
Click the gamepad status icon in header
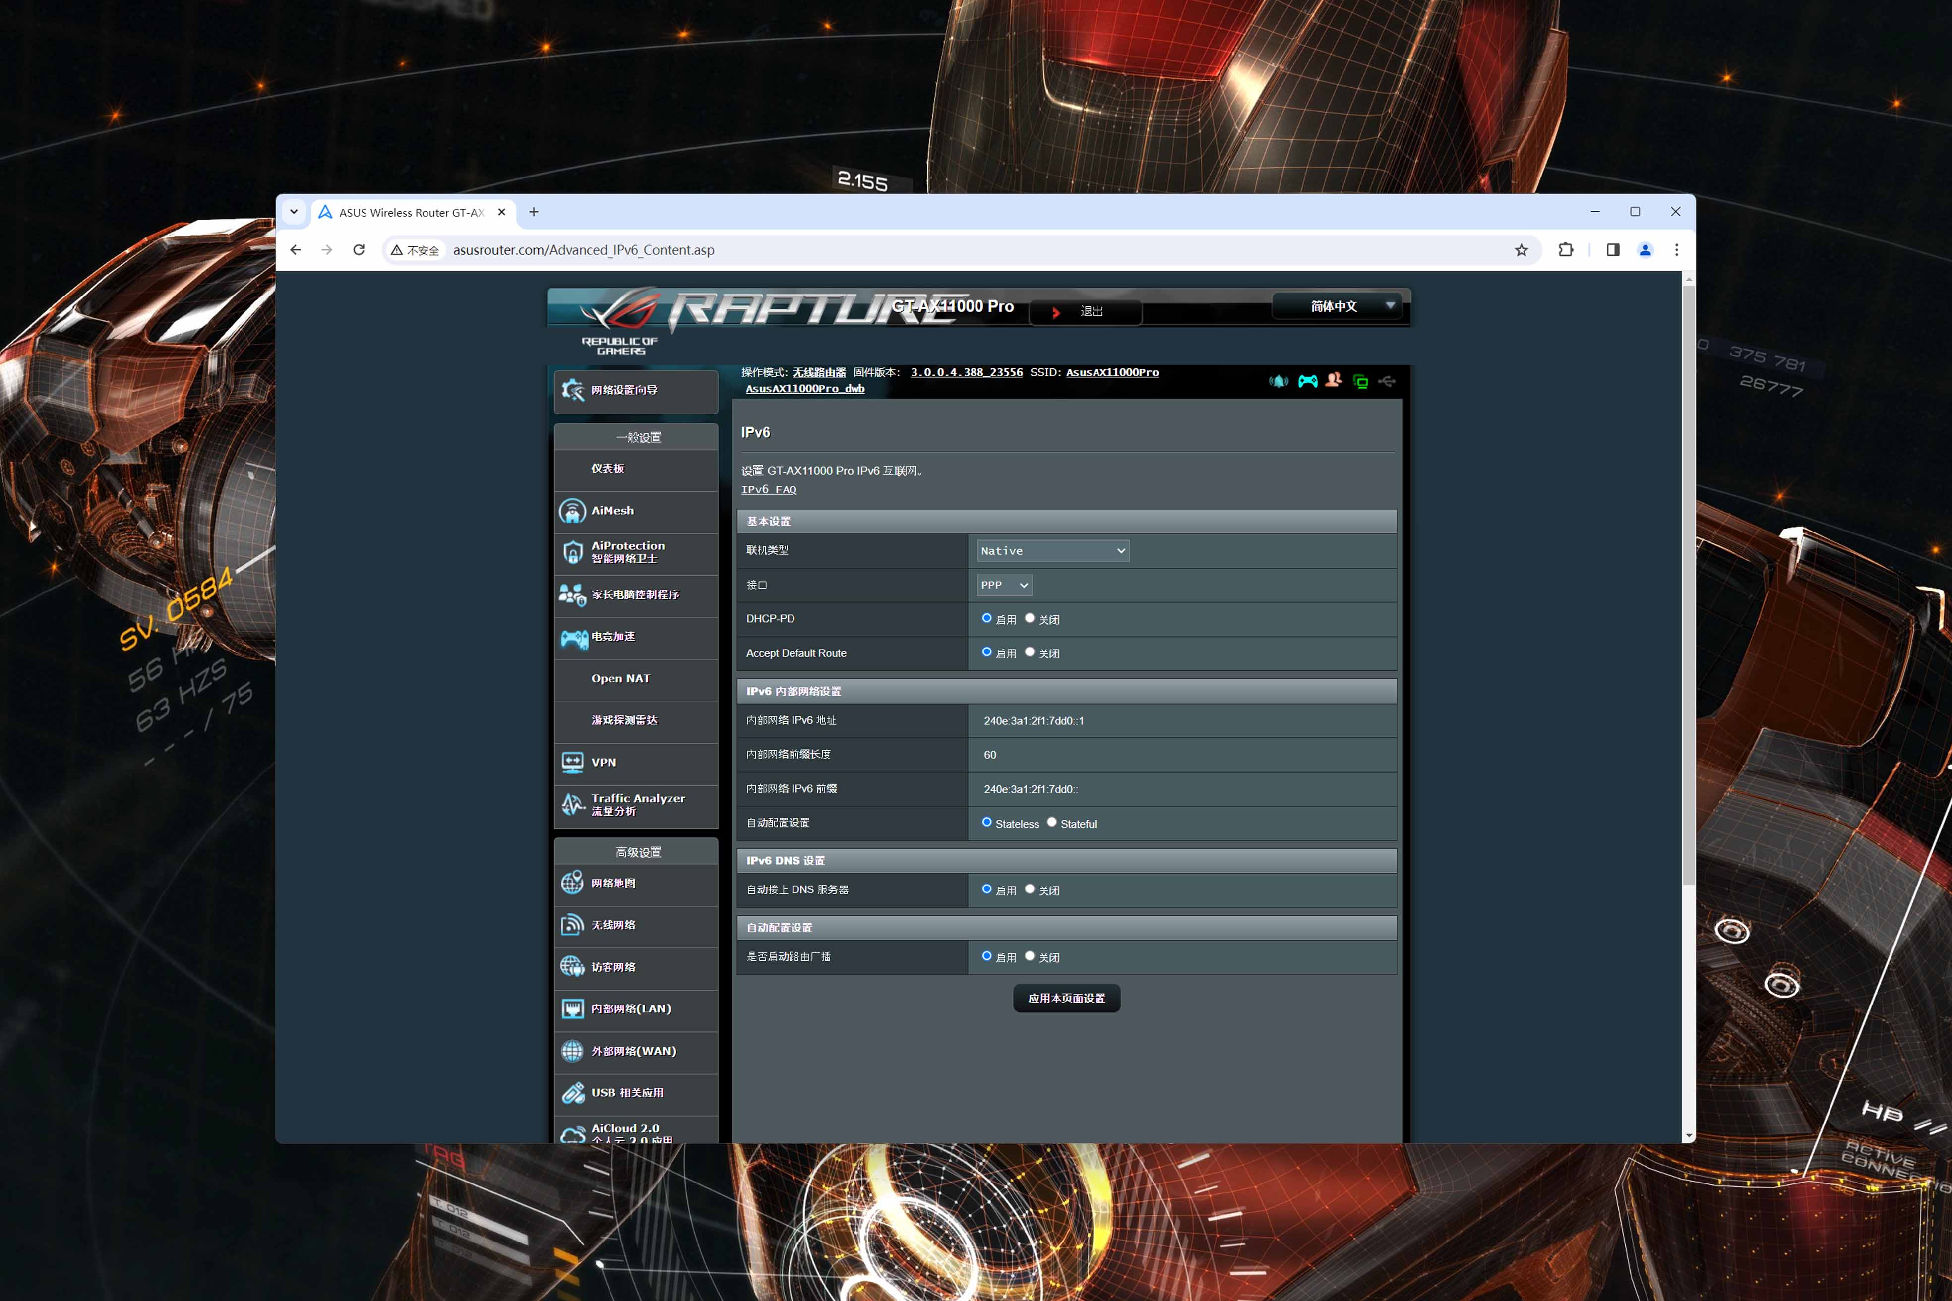point(1308,381)
